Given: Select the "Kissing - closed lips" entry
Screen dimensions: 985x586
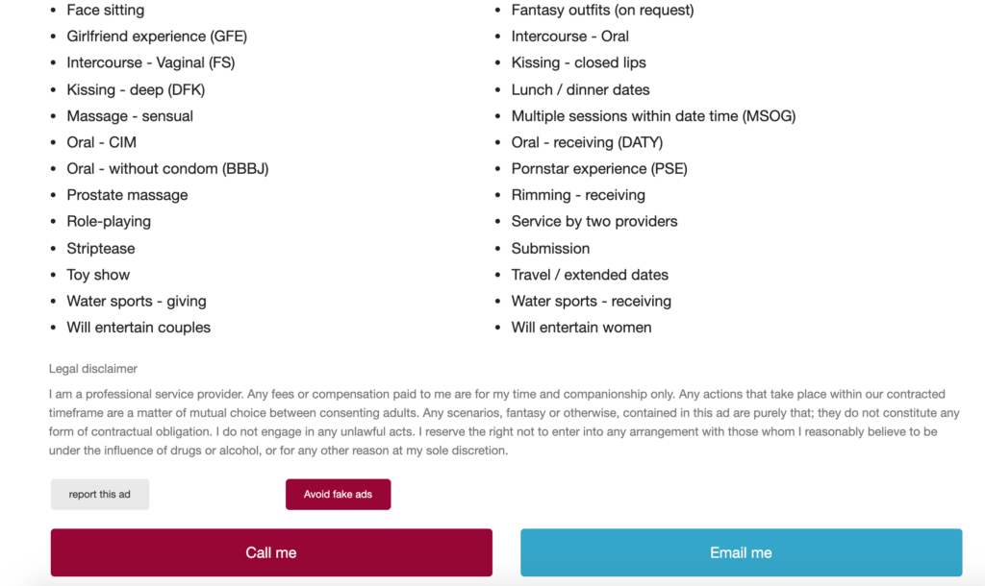Looking at the screenshot, I should 578,63.
